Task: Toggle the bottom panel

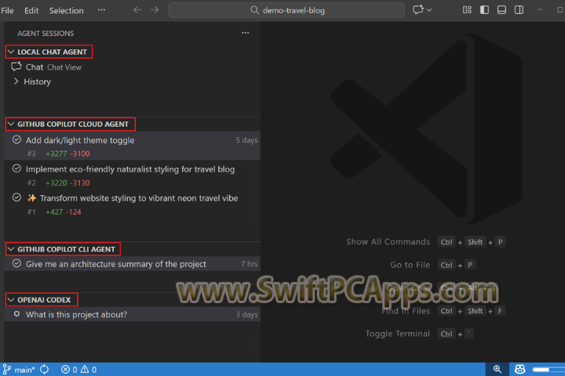Action: pos(501,10)
